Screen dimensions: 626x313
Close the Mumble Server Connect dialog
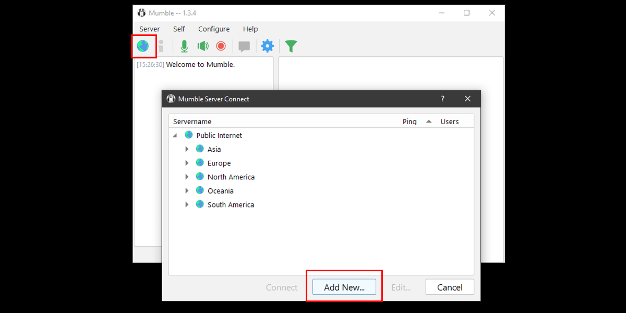(x=467, y=99)
